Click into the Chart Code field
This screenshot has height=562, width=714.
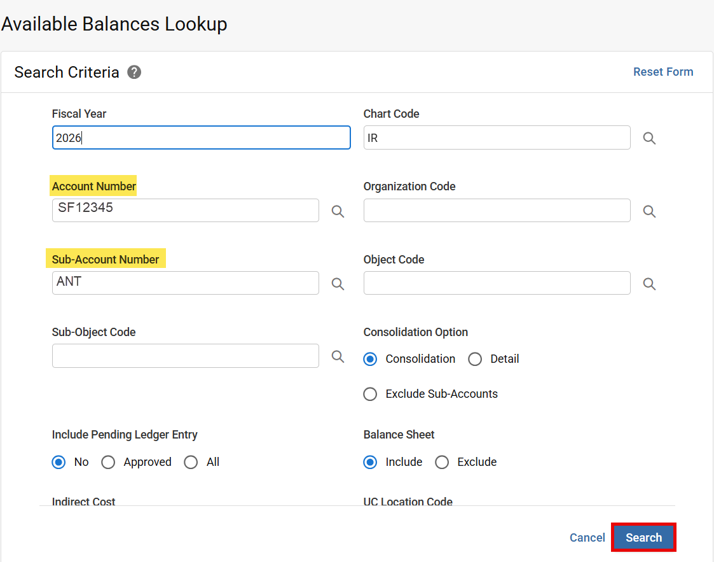pos(497,137)
